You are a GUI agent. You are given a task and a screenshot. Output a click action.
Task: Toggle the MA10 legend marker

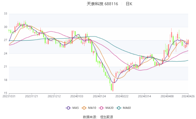[88, 108]
